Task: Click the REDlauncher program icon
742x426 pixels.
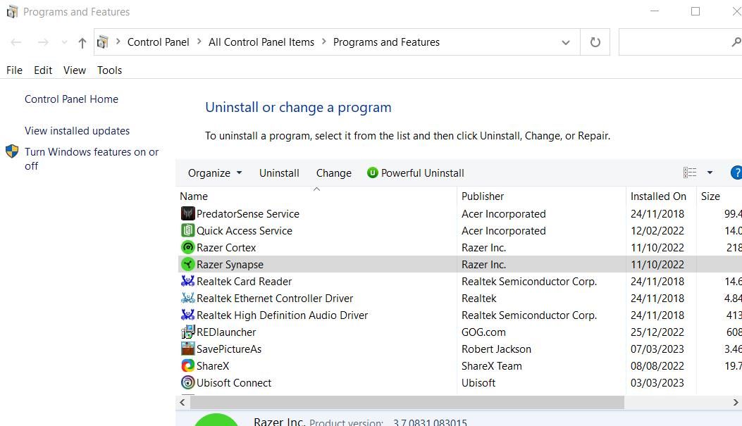Action: pos(187,332)
